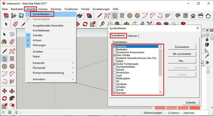This screenshot has height=116, width=214.
Task: Open the Kamera menu
Action: pyautogui.click(x=43, y=9)
